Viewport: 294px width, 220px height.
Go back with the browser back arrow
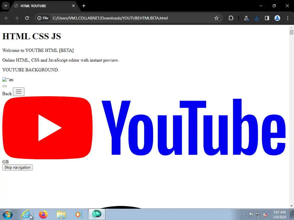tap(6, 18)
